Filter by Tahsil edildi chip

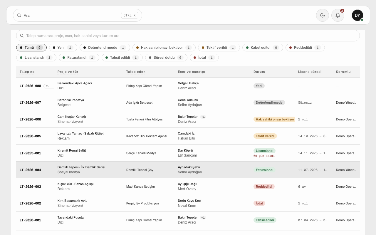coord(122,58)
